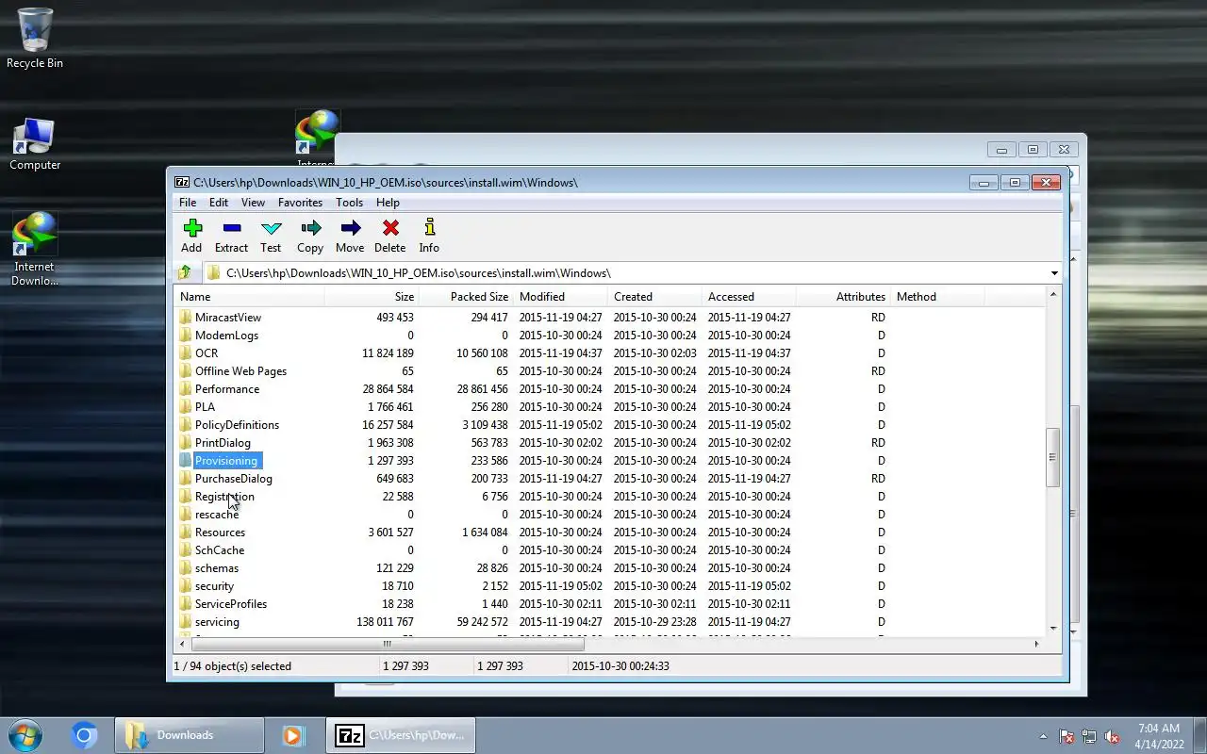
Task: Select the Offline Web Pages folder icon
Action: pos(185,371)
